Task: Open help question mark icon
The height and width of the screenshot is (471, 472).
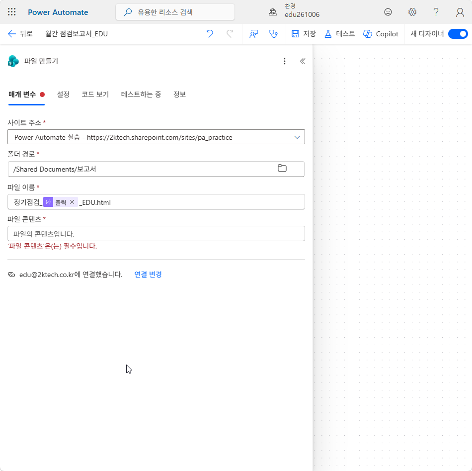Action: (436, 12)
